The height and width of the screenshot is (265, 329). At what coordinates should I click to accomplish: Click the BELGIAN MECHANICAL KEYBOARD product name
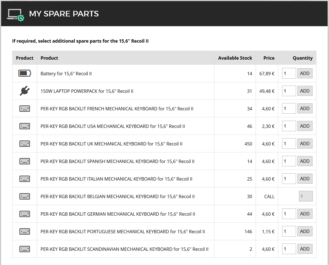point(117,197)
